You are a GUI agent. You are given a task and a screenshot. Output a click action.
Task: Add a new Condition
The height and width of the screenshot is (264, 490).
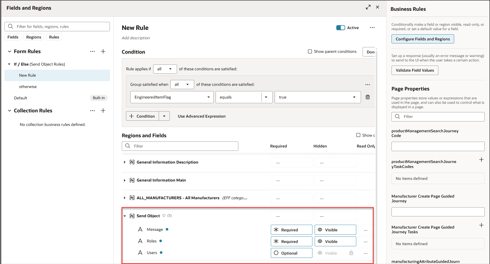(143, 116)
